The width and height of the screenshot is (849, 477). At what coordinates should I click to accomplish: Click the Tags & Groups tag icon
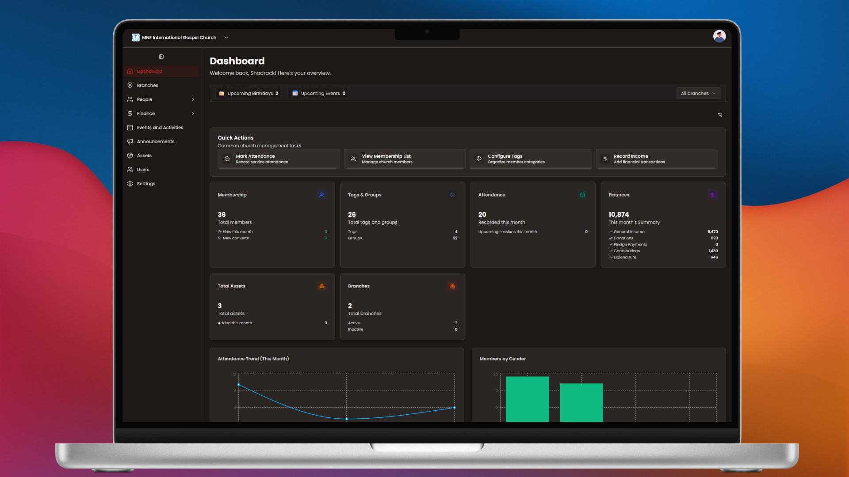tap(452, 195)
